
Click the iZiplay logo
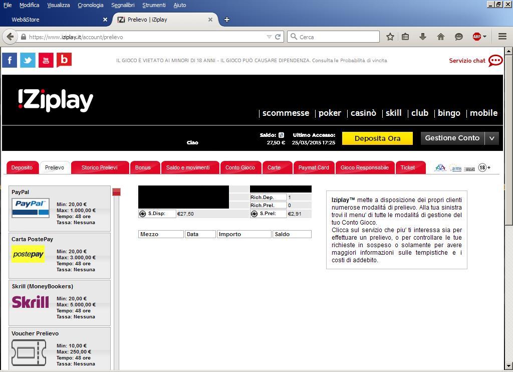pyautogui.click(x=56, y=100)
